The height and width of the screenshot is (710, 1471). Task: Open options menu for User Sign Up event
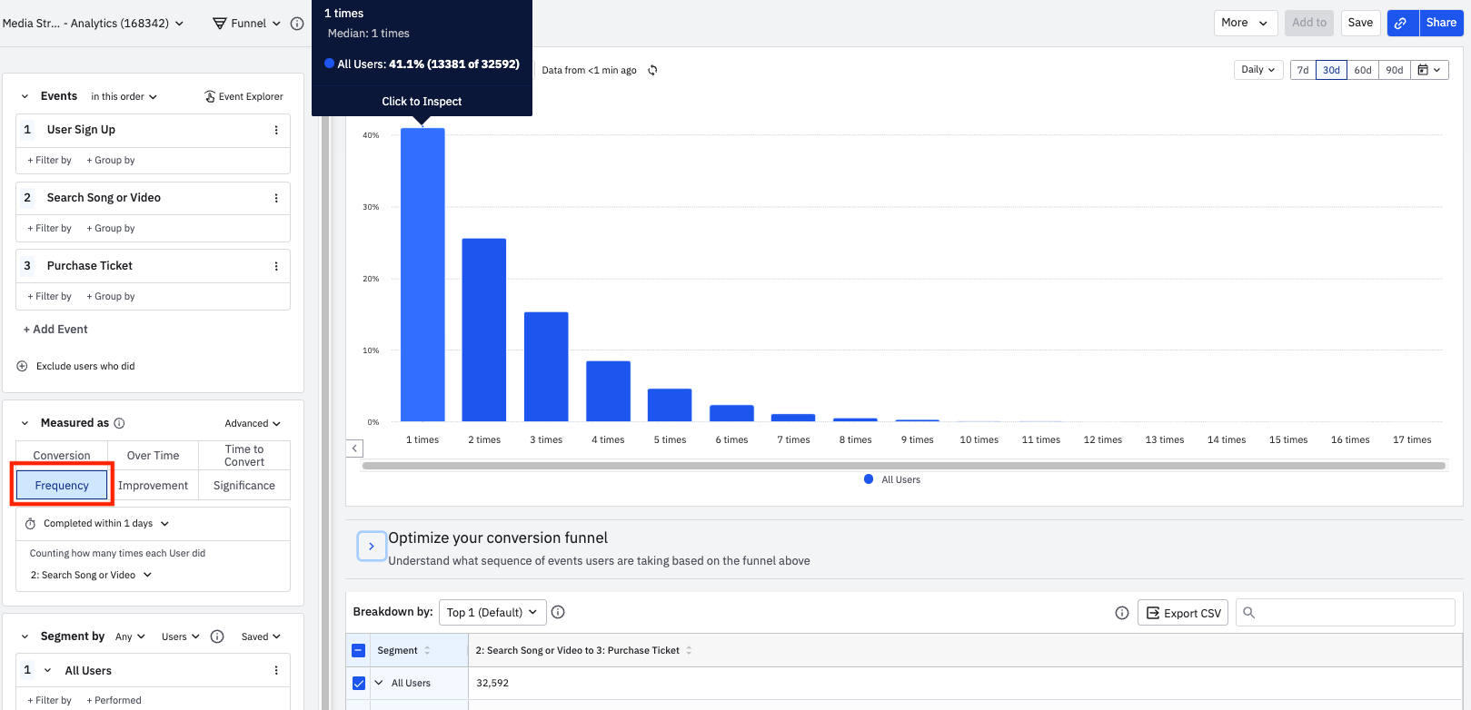276,130
